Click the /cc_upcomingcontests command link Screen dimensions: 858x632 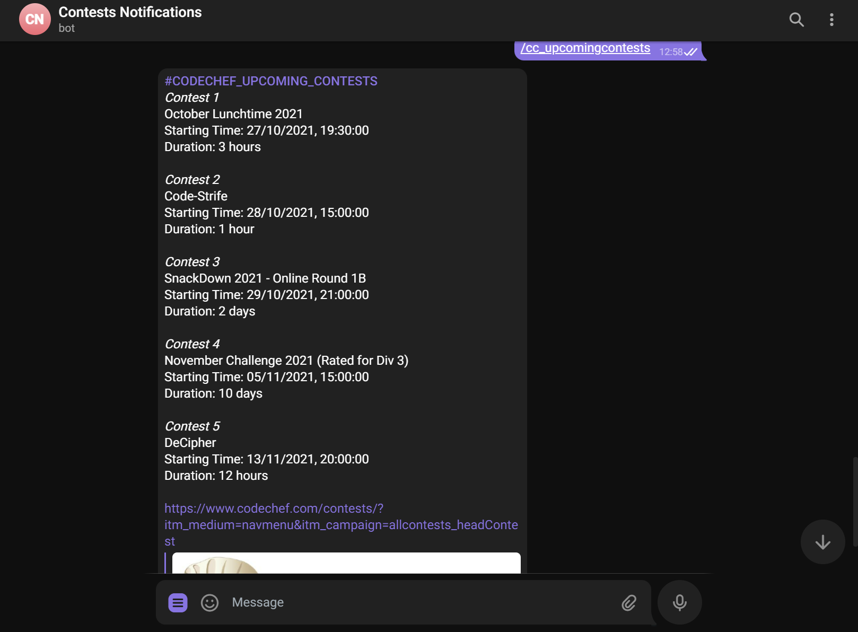coord(585,48)
